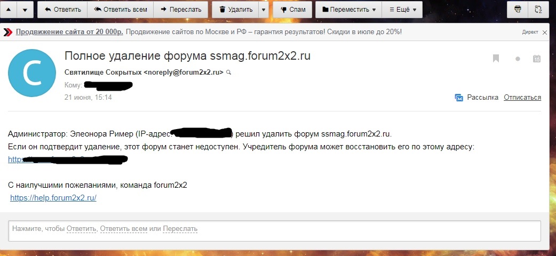Click the open-in-new-window icon at top right
The image size is (556, 256).
538,10
